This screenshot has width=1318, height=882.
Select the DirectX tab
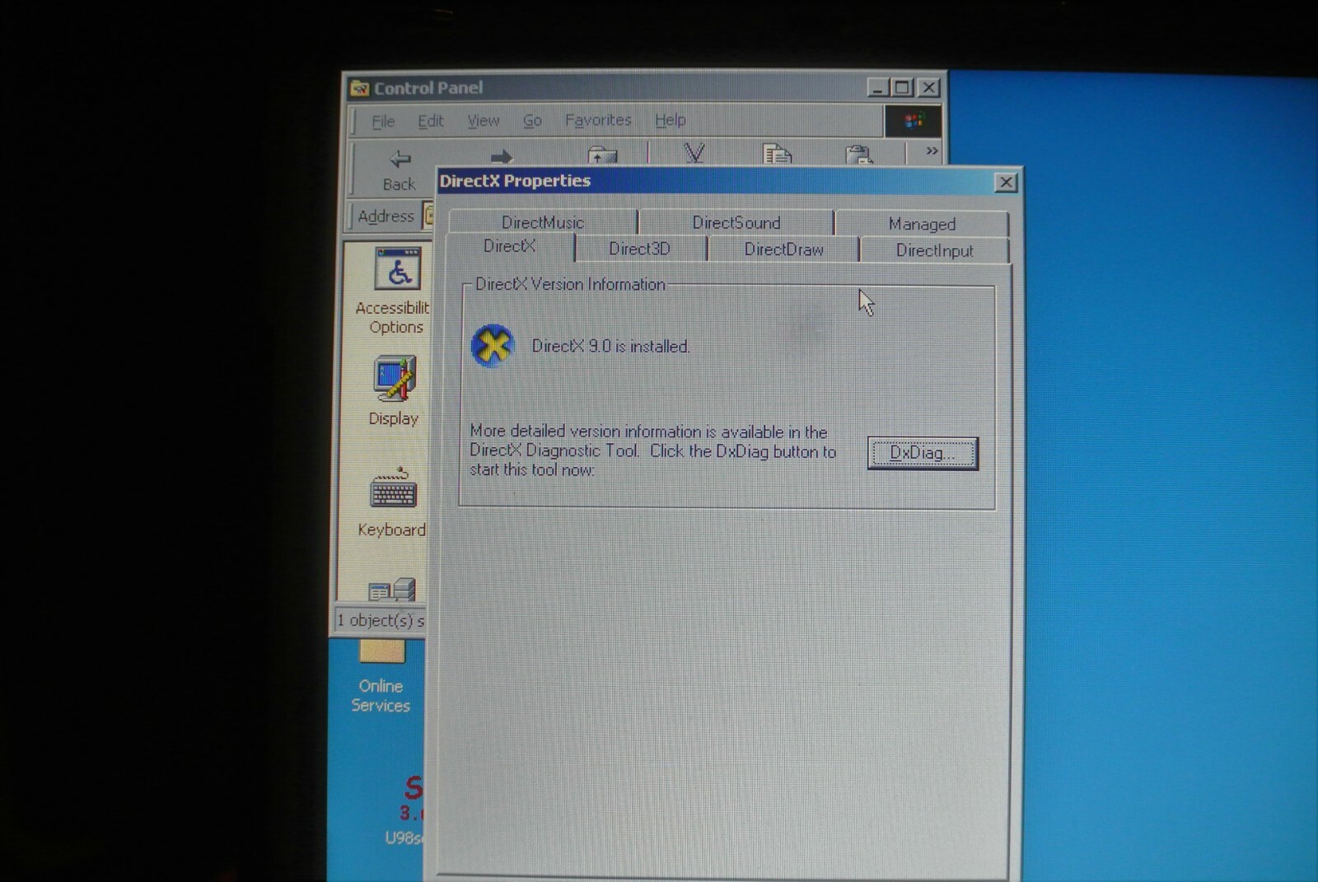pyautogui.click(x=510, y=246)
